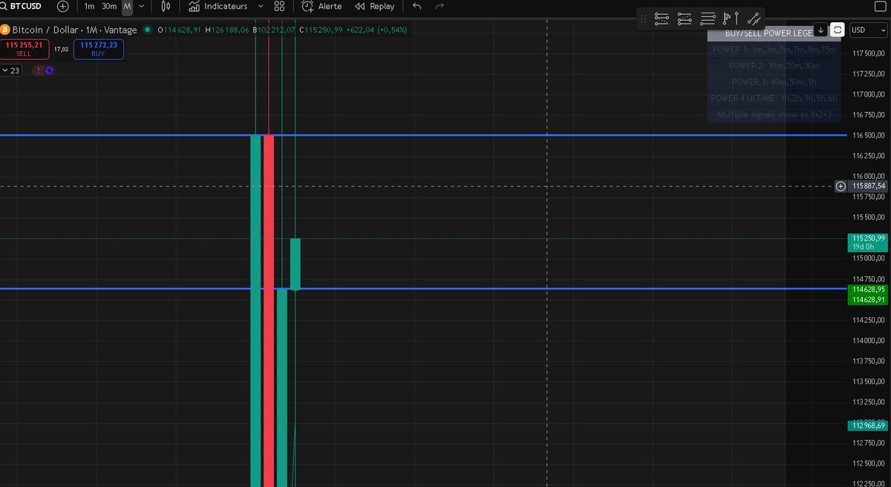Open the candlestick chart type selector
Viewport: 891px width, 487px height.
(x=166, y=6)
